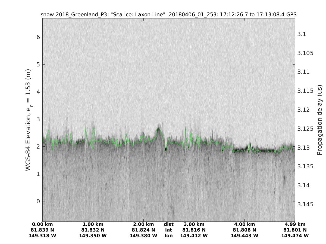
Task: Click the elevation tick label 6
Action: point(39,37)
